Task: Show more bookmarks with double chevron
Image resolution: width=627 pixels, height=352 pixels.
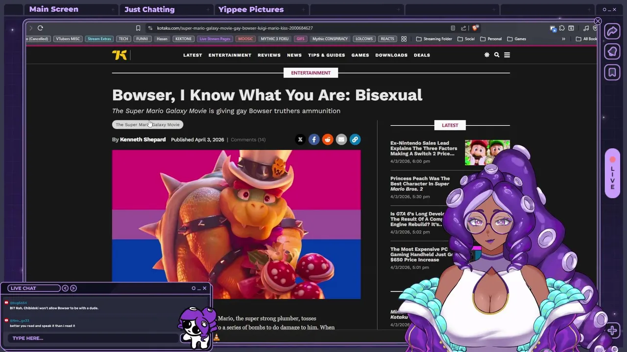Action: pyautogui.click(x=563, y=39)
